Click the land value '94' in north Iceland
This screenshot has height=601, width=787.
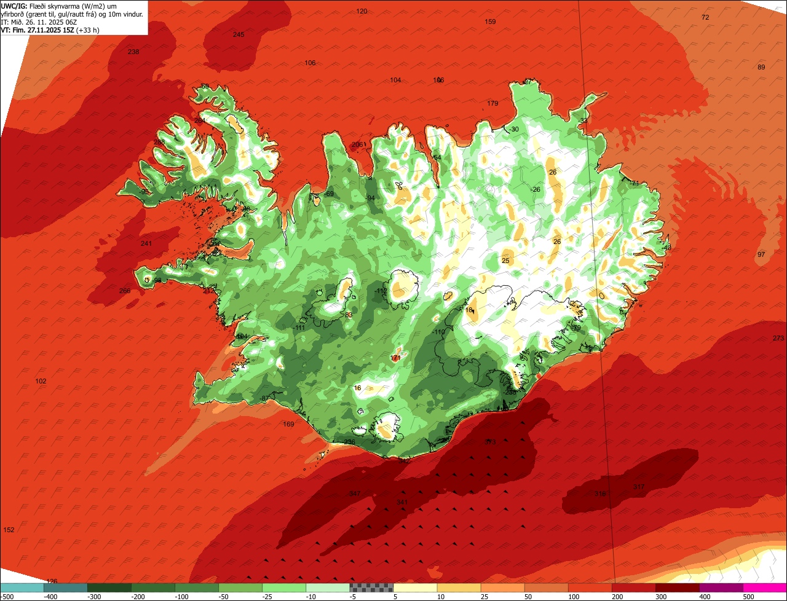coord(371,198)
